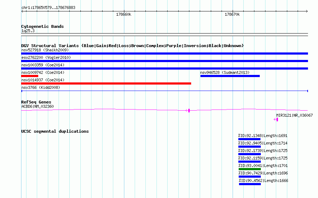Screen dimensions: 318x198
Task: Select the bar under %ID:92.9405 duplication
Action: [249, 147]
